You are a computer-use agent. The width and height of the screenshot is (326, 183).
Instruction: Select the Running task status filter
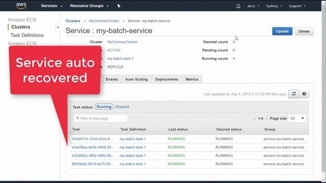click(104, 107)
